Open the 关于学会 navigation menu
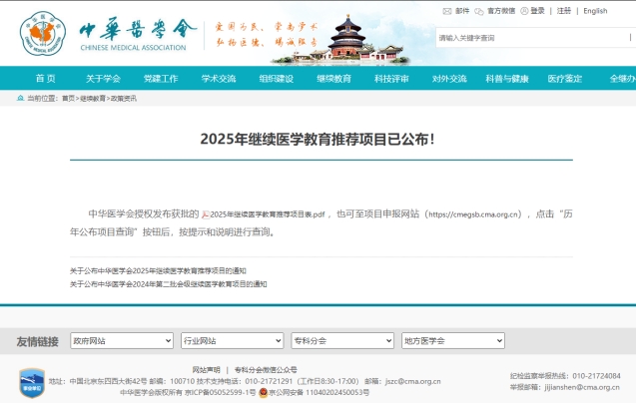636x404 pixels. pyautogui.click(x=103, y=79)
